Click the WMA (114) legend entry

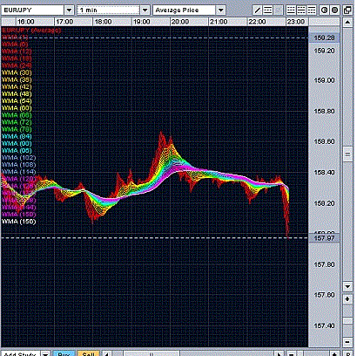click(x=18, y=172)
